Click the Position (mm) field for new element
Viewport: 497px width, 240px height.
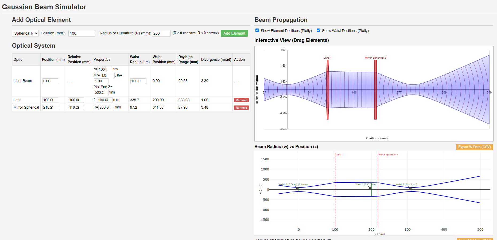(81, 33)
